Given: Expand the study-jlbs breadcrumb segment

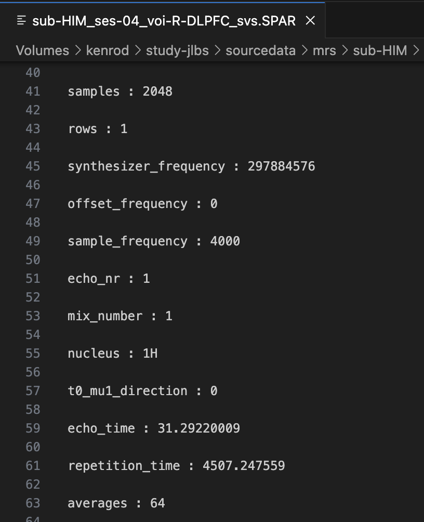Looking at the screenshot, I should [178, 50].
